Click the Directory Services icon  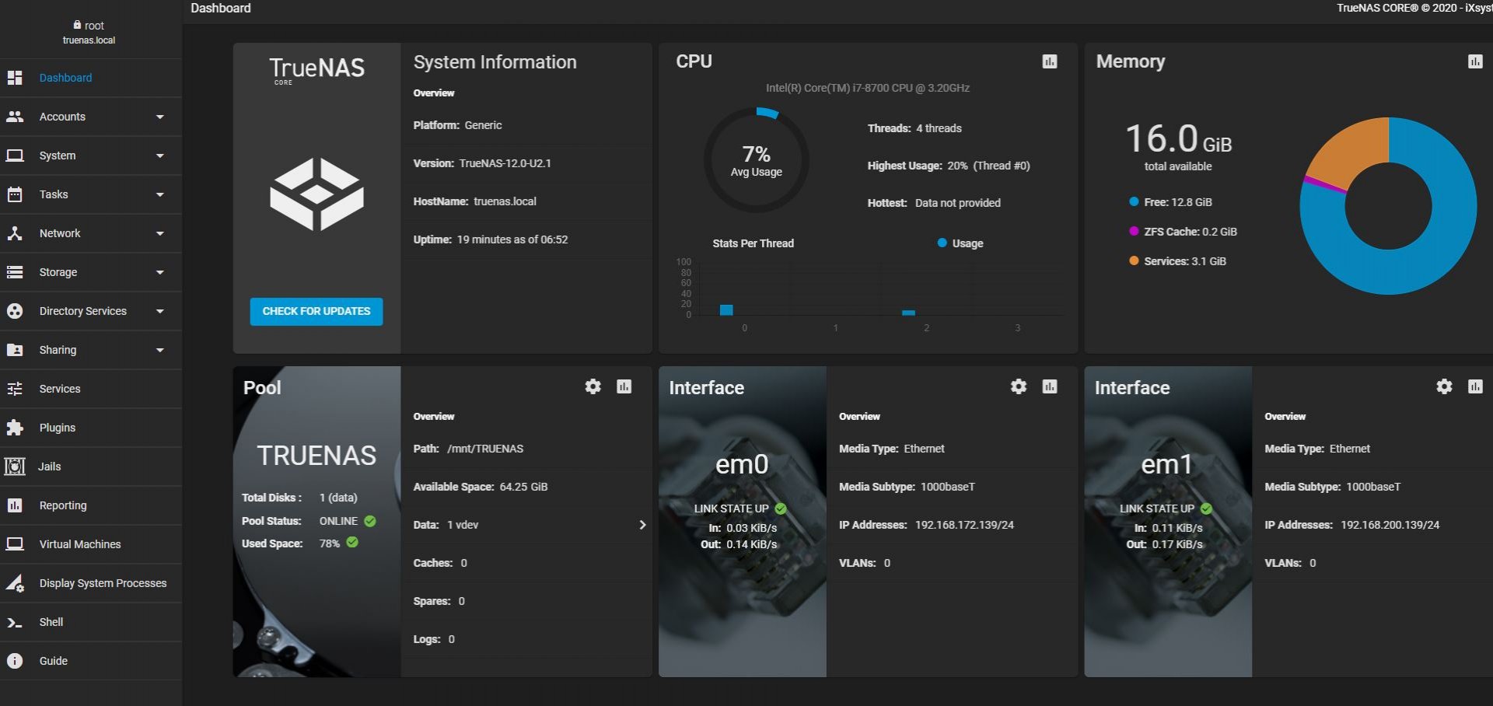(15, 311)
